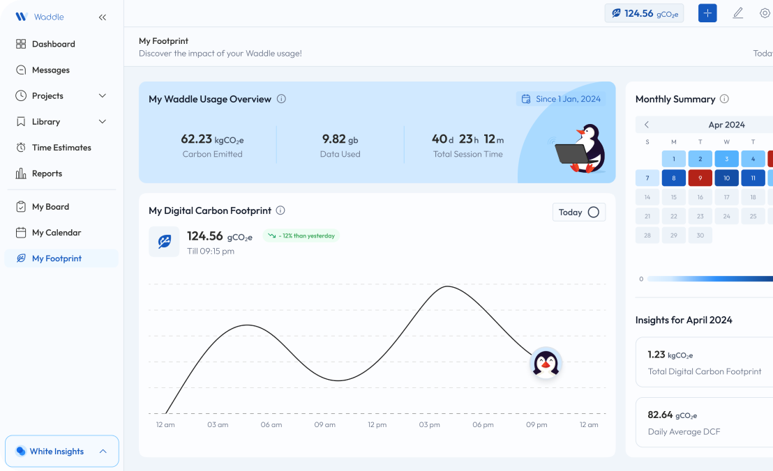Click the 124.56 gCO₂e header badge
The image size is (773, 471).
644,13
